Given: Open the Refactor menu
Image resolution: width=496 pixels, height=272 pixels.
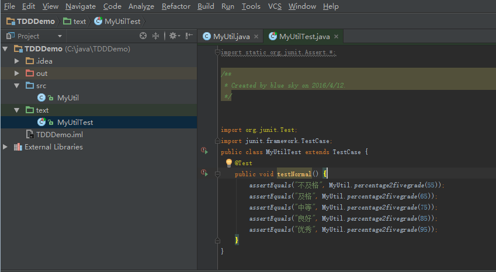Looking at the screenshot, I should tap(176, 6).
